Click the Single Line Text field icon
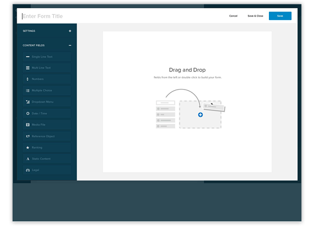 tap(27, 57)
